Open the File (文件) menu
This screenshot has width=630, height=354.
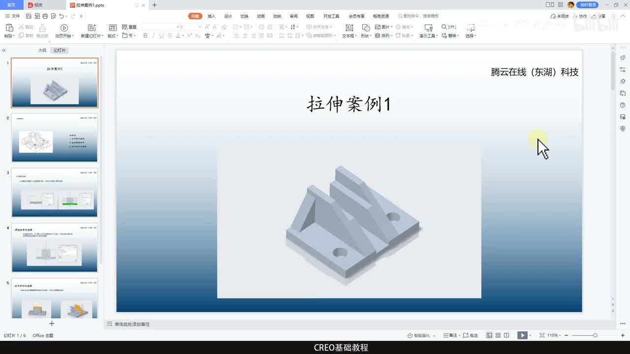click(13, 16)
